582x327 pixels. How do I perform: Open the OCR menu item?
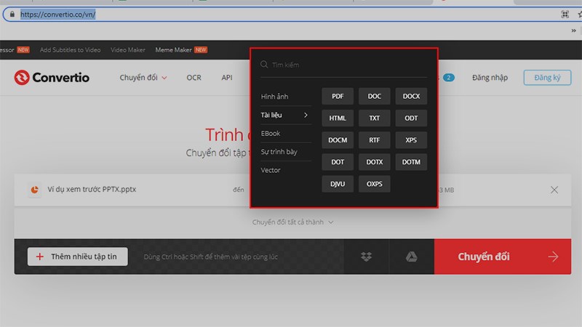(194, 78)
